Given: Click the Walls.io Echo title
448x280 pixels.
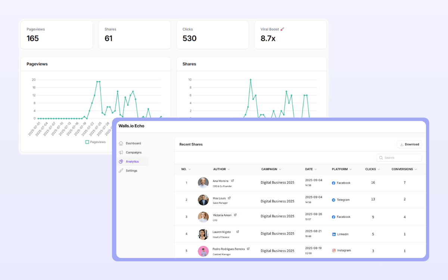Looking at the screenshot, I should coord(131,126).
